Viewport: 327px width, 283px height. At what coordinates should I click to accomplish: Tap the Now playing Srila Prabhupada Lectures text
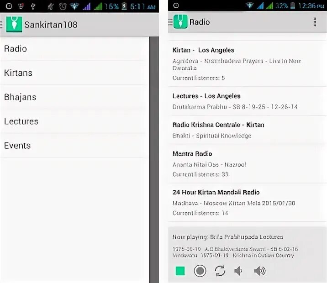(228, 237)
